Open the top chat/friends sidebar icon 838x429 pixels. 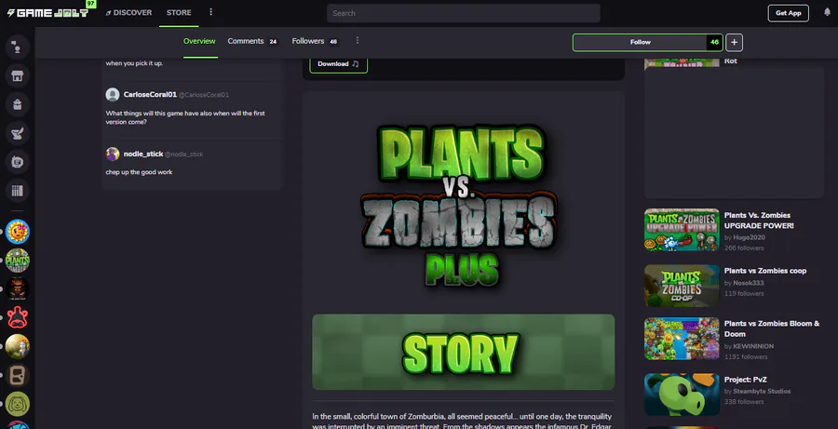17,47
